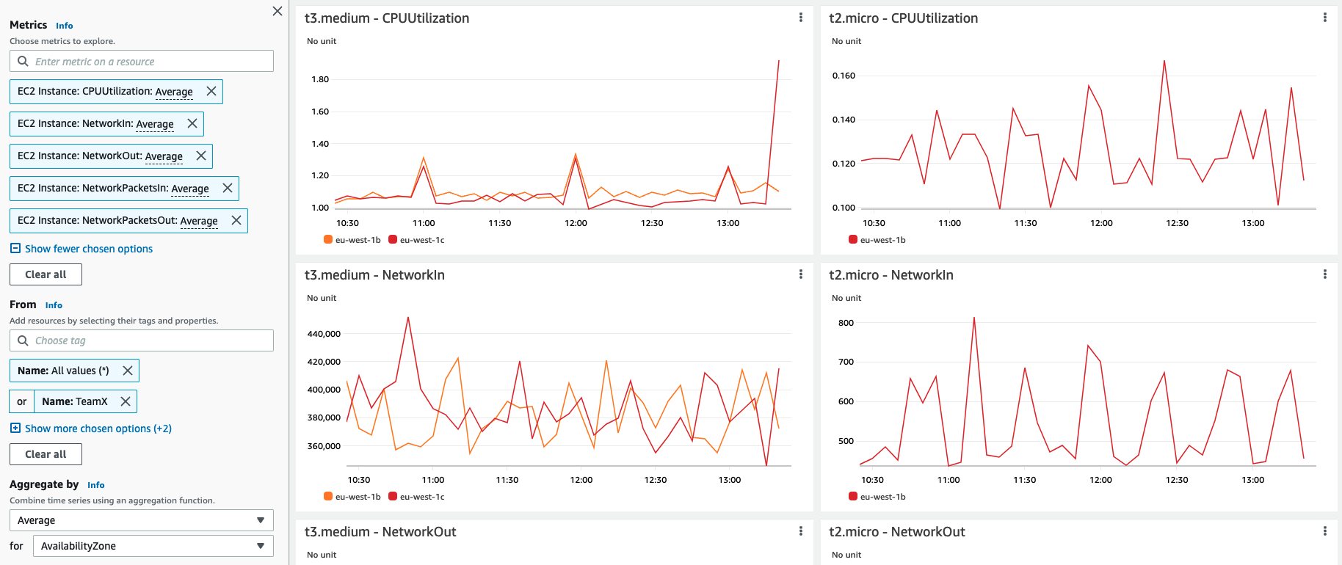Image resolution: width=1342 pixels, height=565 pixels.
Task: Toggle eu-west-1c series in t3.medium NetworkIn
Action: pos(416,497)
